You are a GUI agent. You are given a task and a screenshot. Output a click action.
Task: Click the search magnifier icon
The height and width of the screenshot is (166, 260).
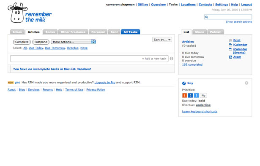206,17
